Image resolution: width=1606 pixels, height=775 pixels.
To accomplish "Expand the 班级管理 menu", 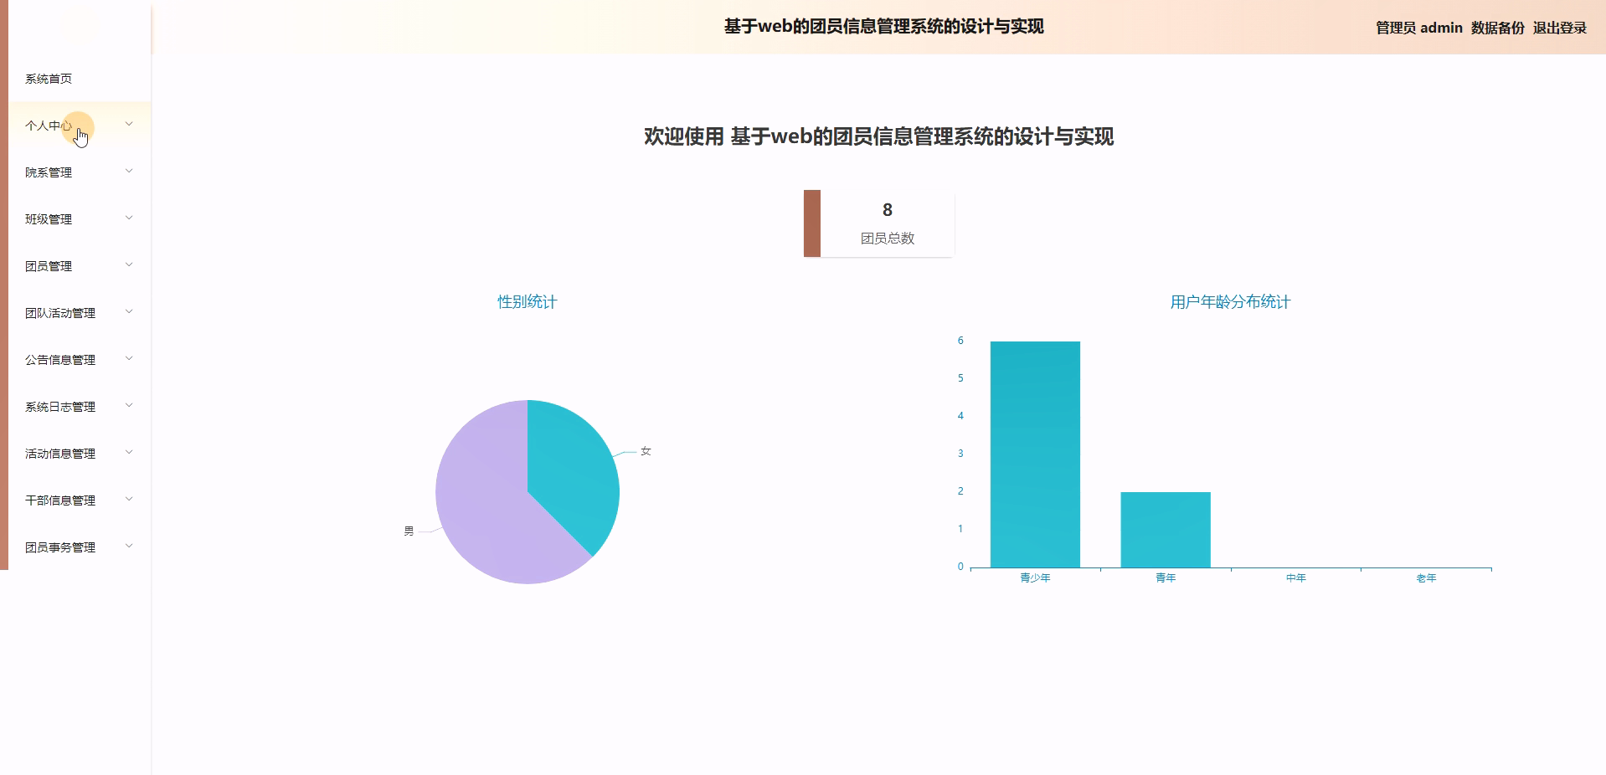I will coord(48,219).
